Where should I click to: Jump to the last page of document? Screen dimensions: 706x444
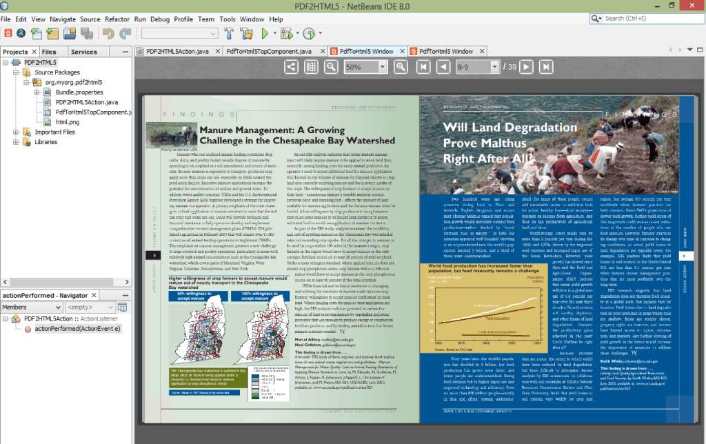click(x=545, y=67)
